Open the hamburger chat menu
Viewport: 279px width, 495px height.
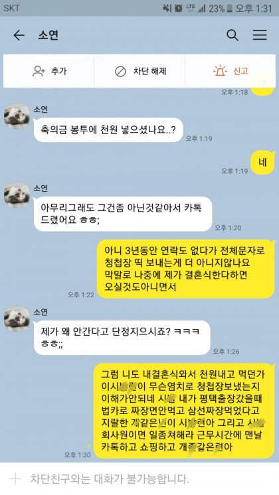pyautogui.click(x=260, y=35)
